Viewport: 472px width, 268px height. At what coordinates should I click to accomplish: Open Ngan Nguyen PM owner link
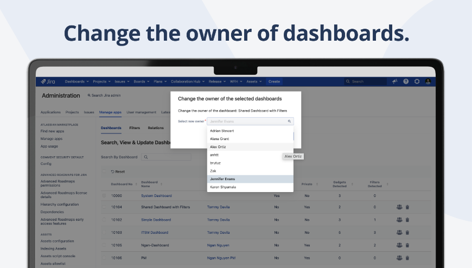221,258
